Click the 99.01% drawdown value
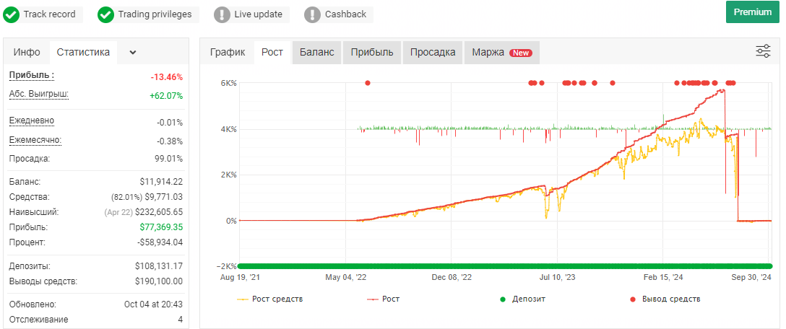This screenshot has width=786, height=329. click(169, 159)
